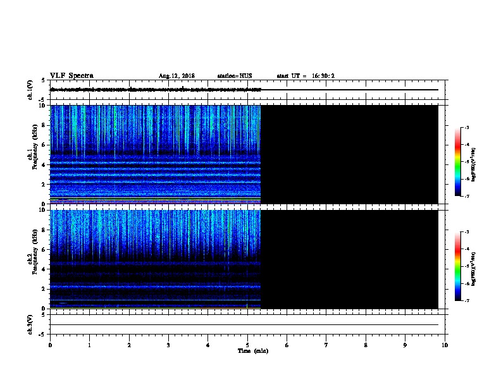
Task: Click the "VLF Spectra" plot title
Action: pyautogui.click(x=71, y=76)
